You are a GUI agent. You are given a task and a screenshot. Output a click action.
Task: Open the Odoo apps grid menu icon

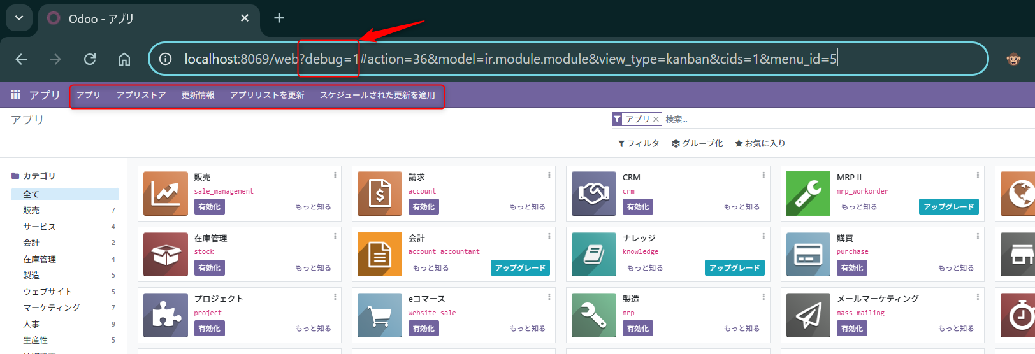pos(16,94)
